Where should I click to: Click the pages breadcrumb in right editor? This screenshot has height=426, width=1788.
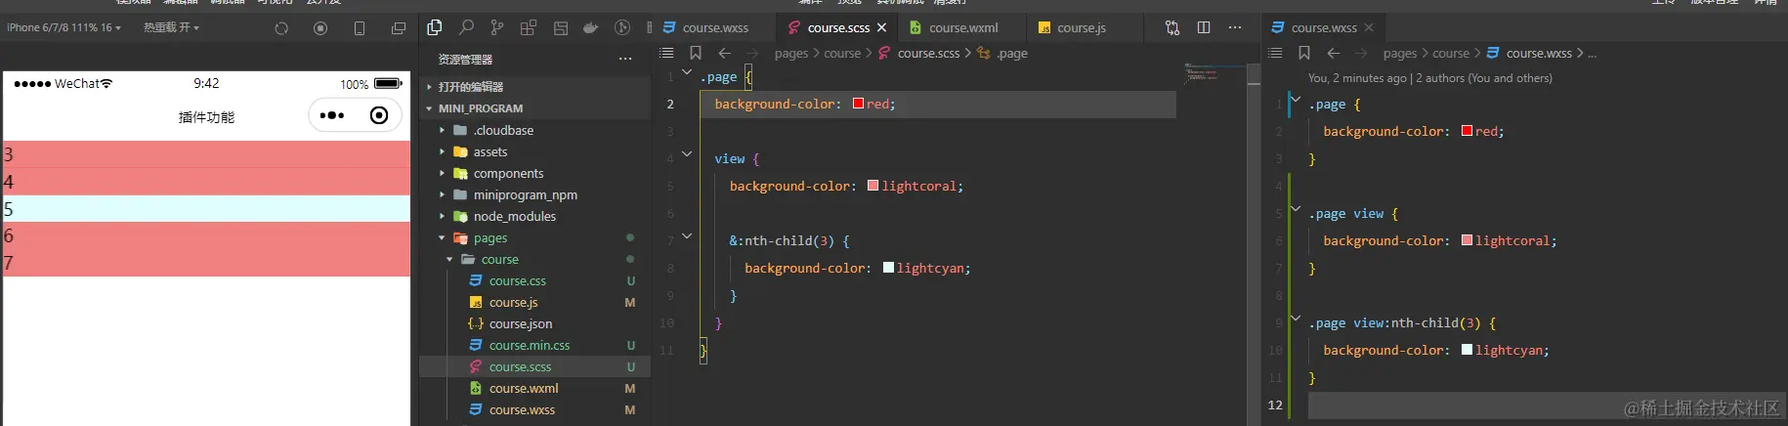coord(1399,53)
